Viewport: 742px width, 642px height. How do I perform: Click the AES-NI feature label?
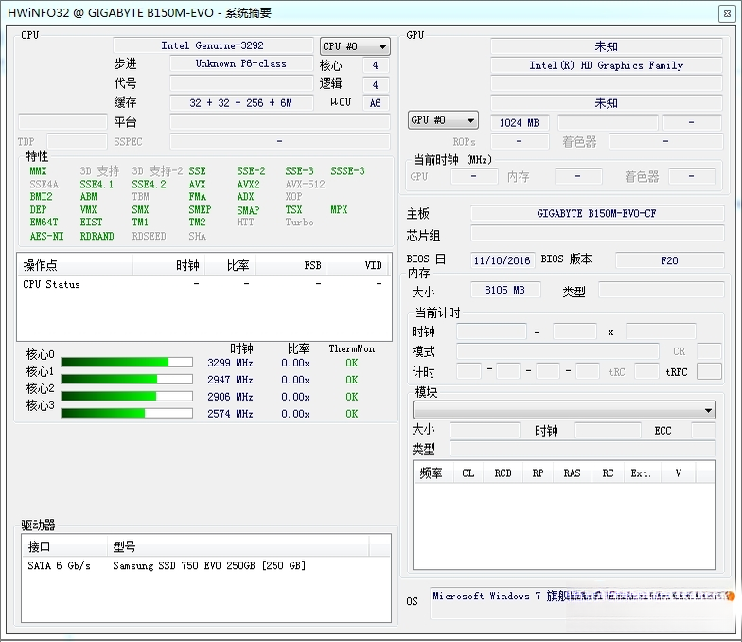click(x=46, y=236)
